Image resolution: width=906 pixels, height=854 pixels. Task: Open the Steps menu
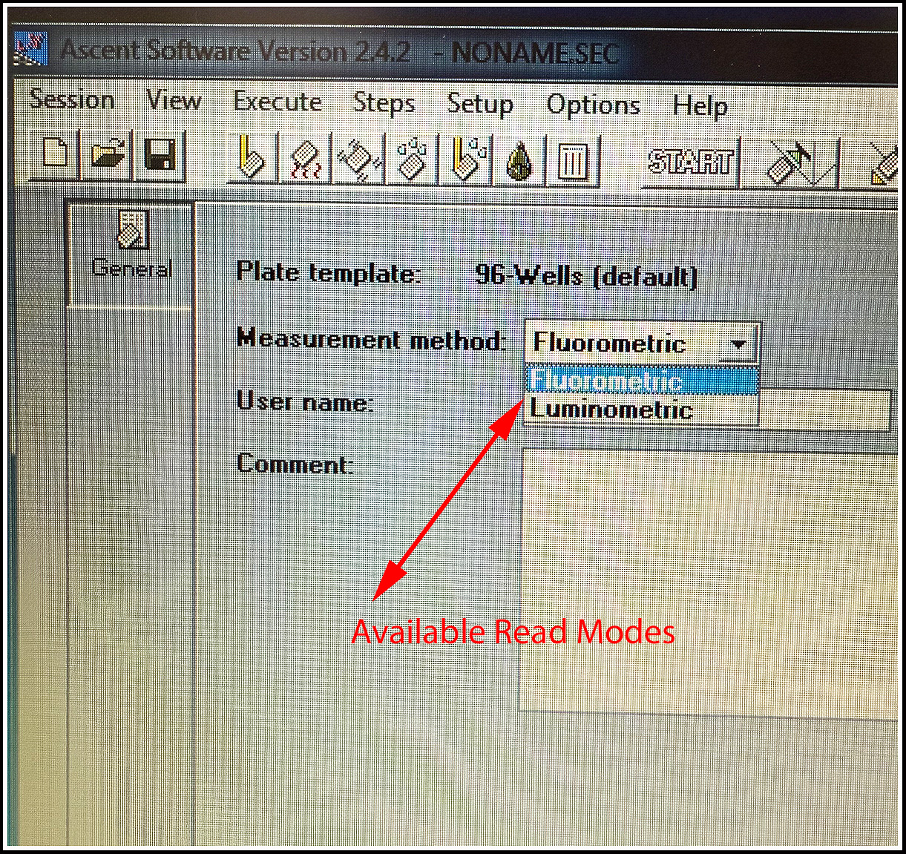tap(384, 102)
